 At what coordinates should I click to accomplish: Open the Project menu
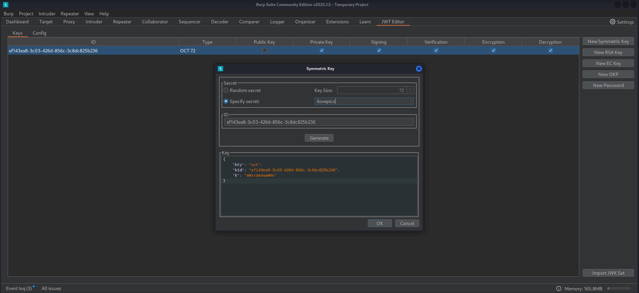26,14
